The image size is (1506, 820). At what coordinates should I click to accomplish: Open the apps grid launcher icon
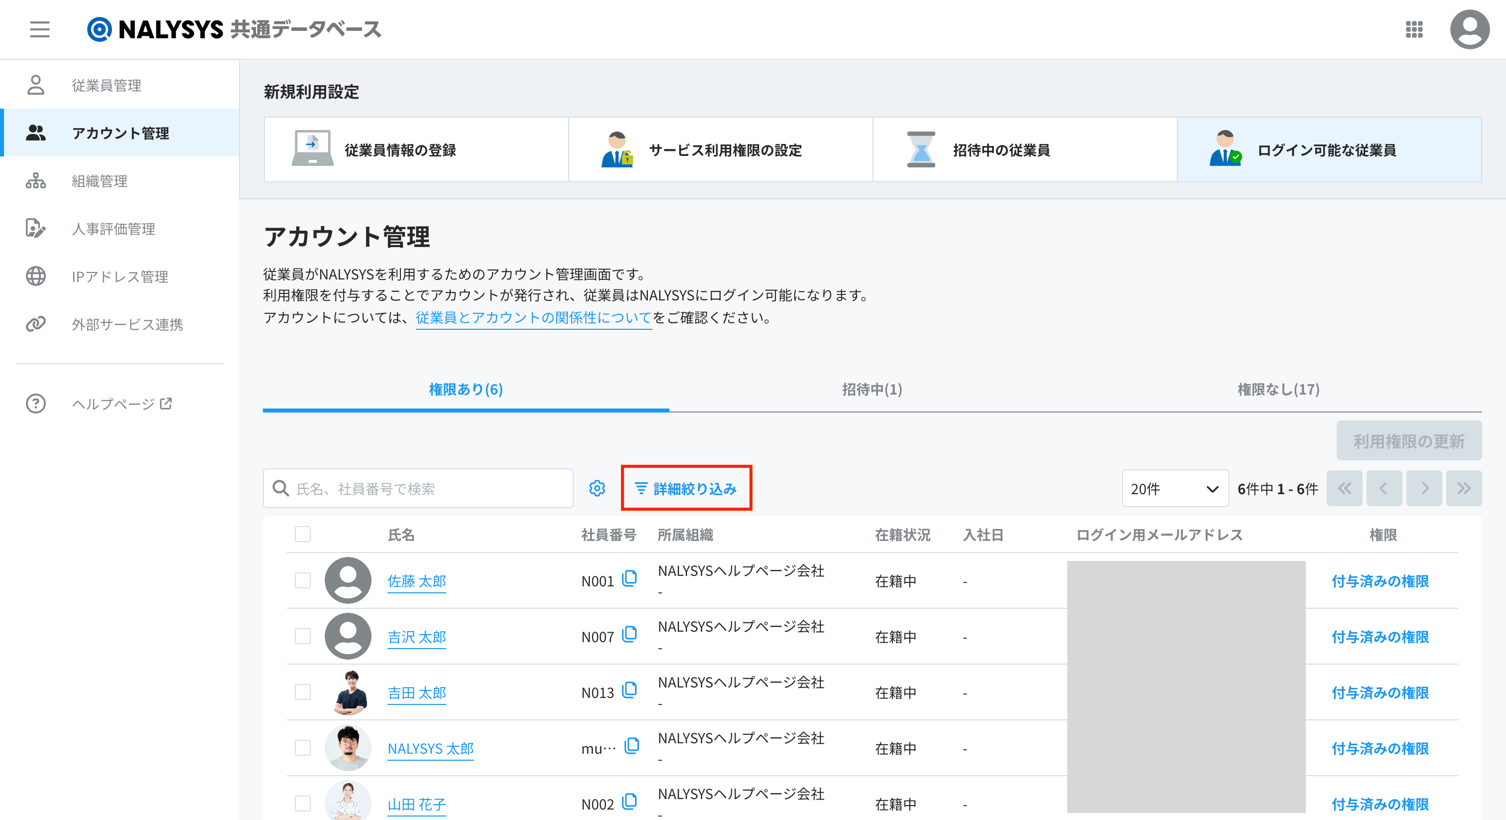pos(1414,29)
